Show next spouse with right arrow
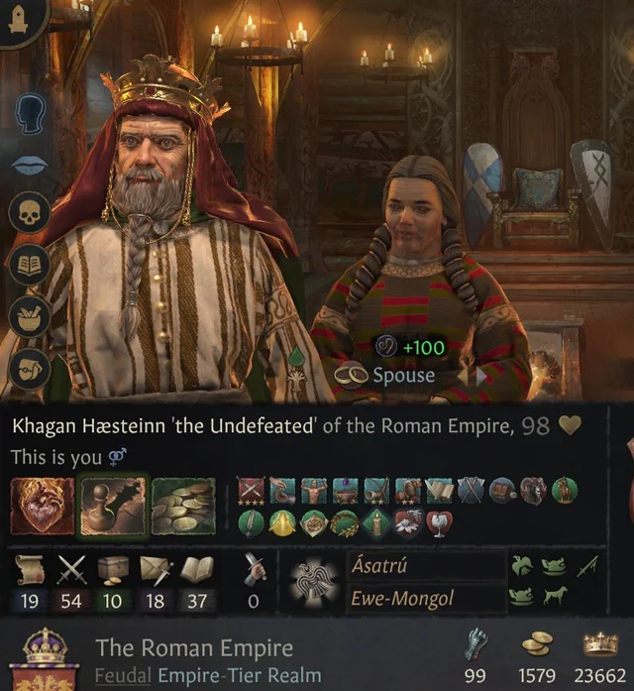Viewport: 634px width, 691px height. (481, 377)
